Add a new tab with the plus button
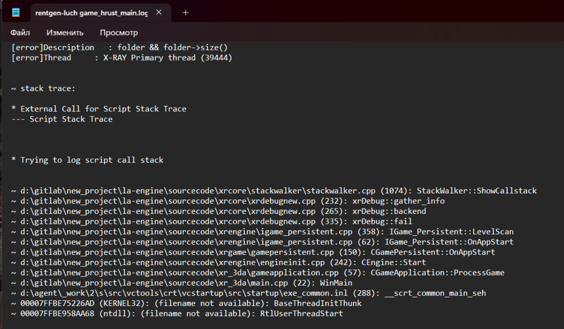 186,12
